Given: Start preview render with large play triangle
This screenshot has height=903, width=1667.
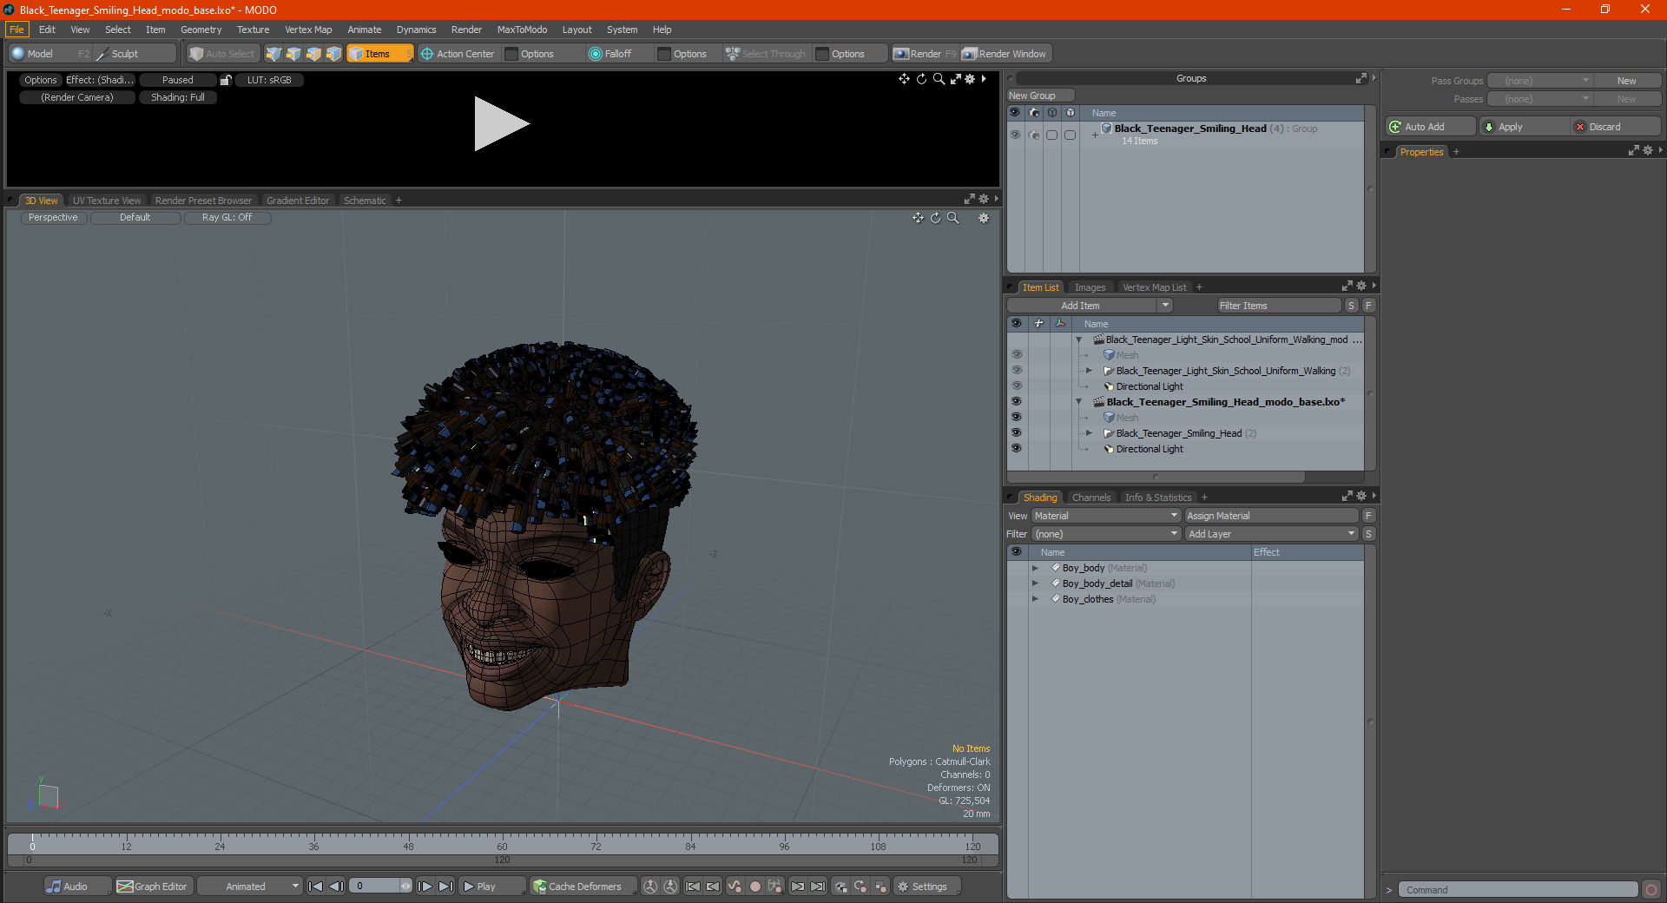Looking at the screenshot, I should (x=501, y=124).
